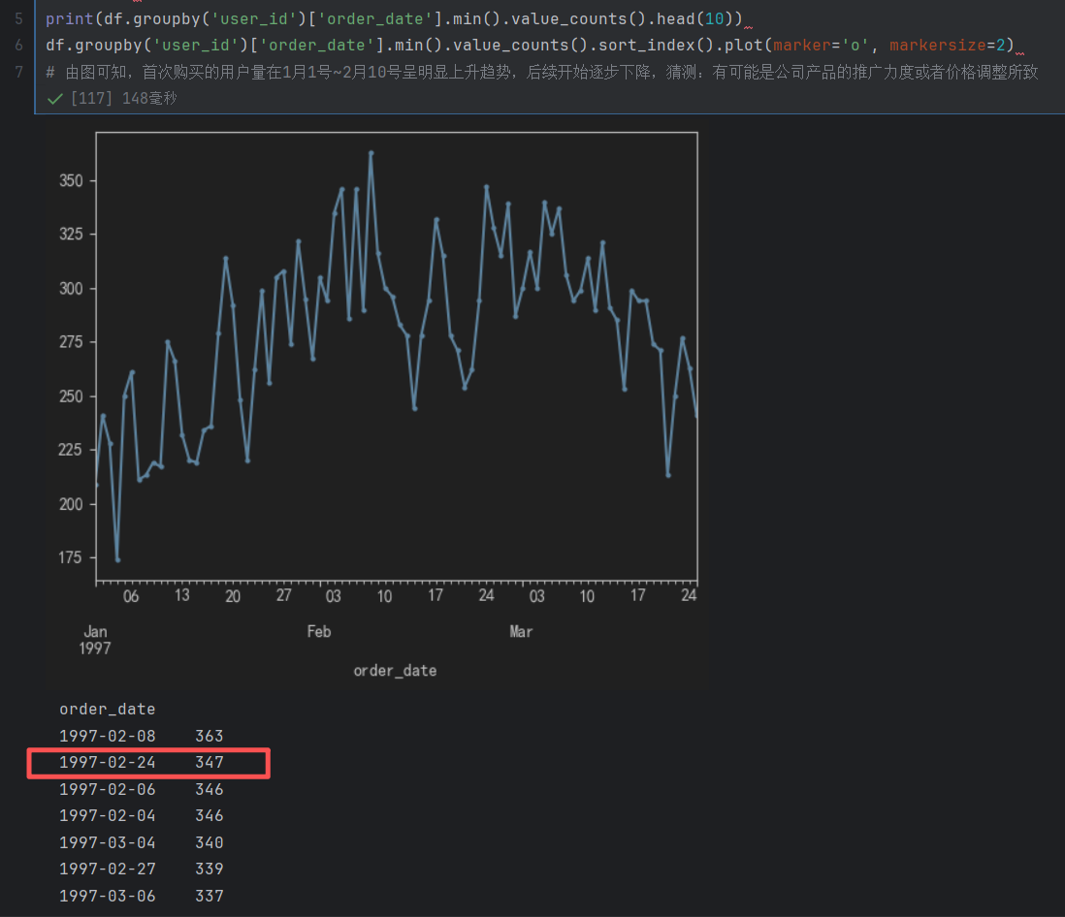
Task: Click the output row 1997-02-06 346
Action: tap(142, 789)
